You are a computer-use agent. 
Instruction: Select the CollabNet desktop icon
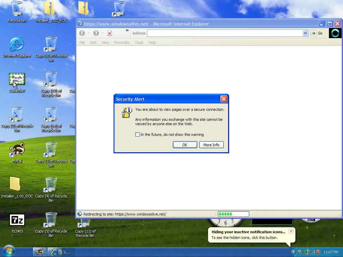[17, 83]
